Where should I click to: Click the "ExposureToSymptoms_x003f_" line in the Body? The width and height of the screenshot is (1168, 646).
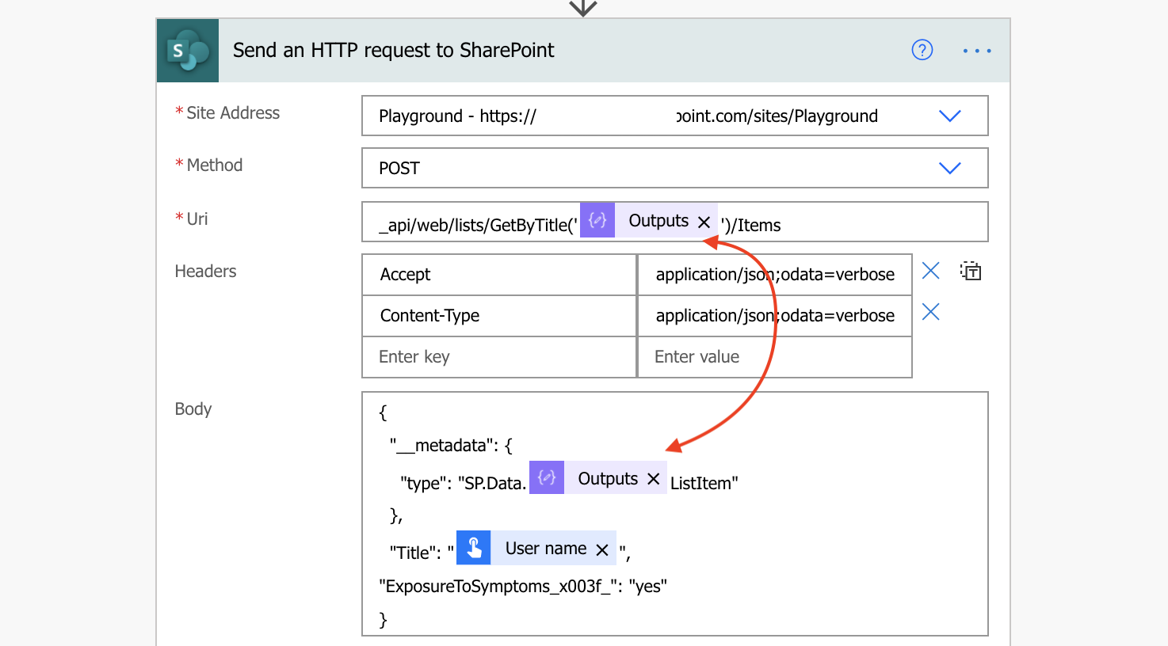pos(523,587)
